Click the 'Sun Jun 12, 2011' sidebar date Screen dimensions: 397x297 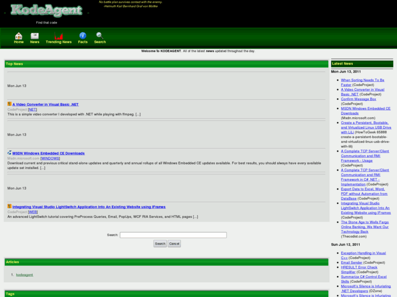tap(345, 245)
